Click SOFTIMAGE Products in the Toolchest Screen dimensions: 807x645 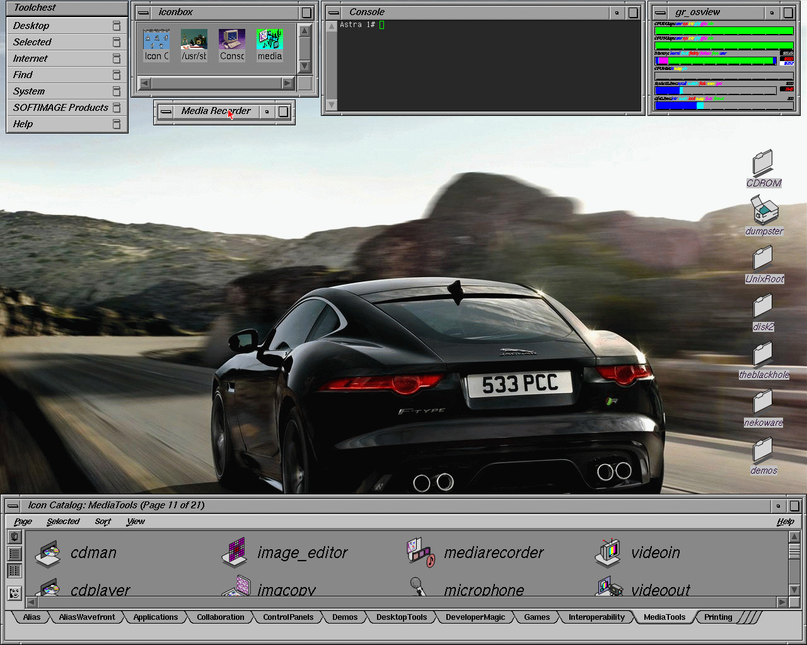pyautogui.click(x=61, y=108)
